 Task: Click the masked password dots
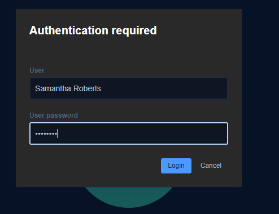click(x=46, y=133)
